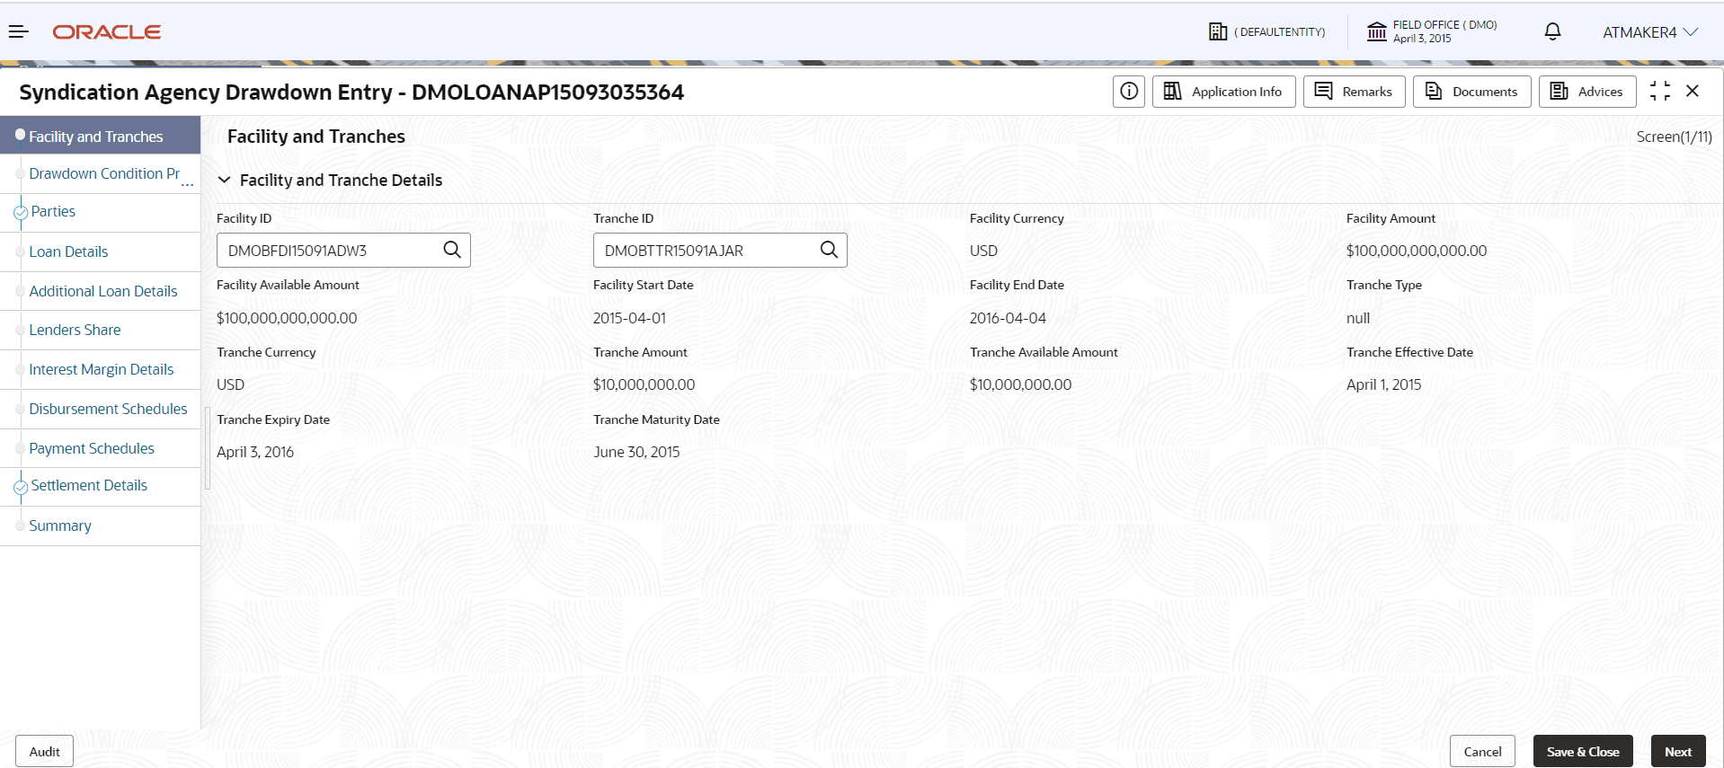The width and height of the screenshot is (1724, 768).
Task: Search using the Facility ID lookup icon
Action: tap(452, 250)
